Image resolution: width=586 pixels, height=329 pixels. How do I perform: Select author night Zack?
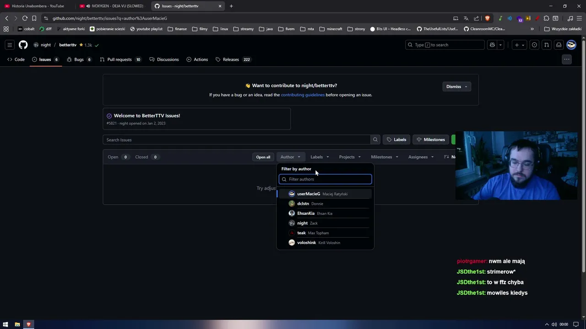tap(325, 223)
